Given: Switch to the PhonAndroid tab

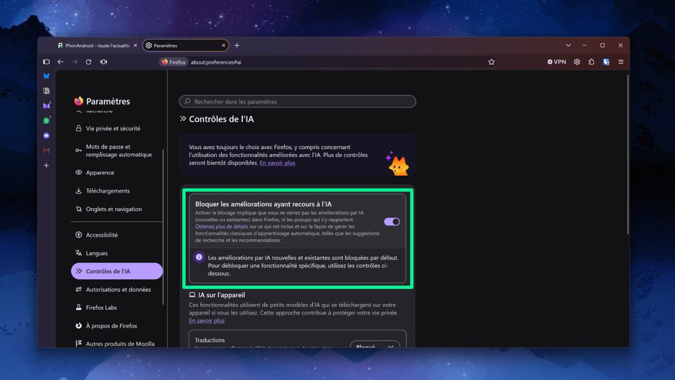Looking at the screenshot, I should coord(96,46).
